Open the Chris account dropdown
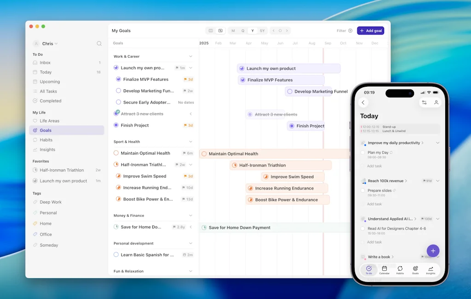The width and height of the screenshot is (471, 299). tap(47, 44)
